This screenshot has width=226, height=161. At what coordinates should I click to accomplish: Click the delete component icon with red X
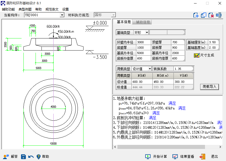click(211, 15)
